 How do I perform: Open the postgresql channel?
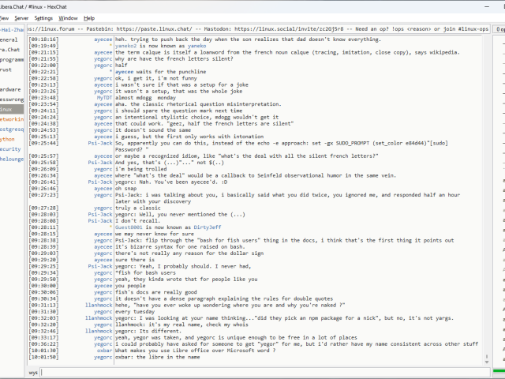coord(12,129)
